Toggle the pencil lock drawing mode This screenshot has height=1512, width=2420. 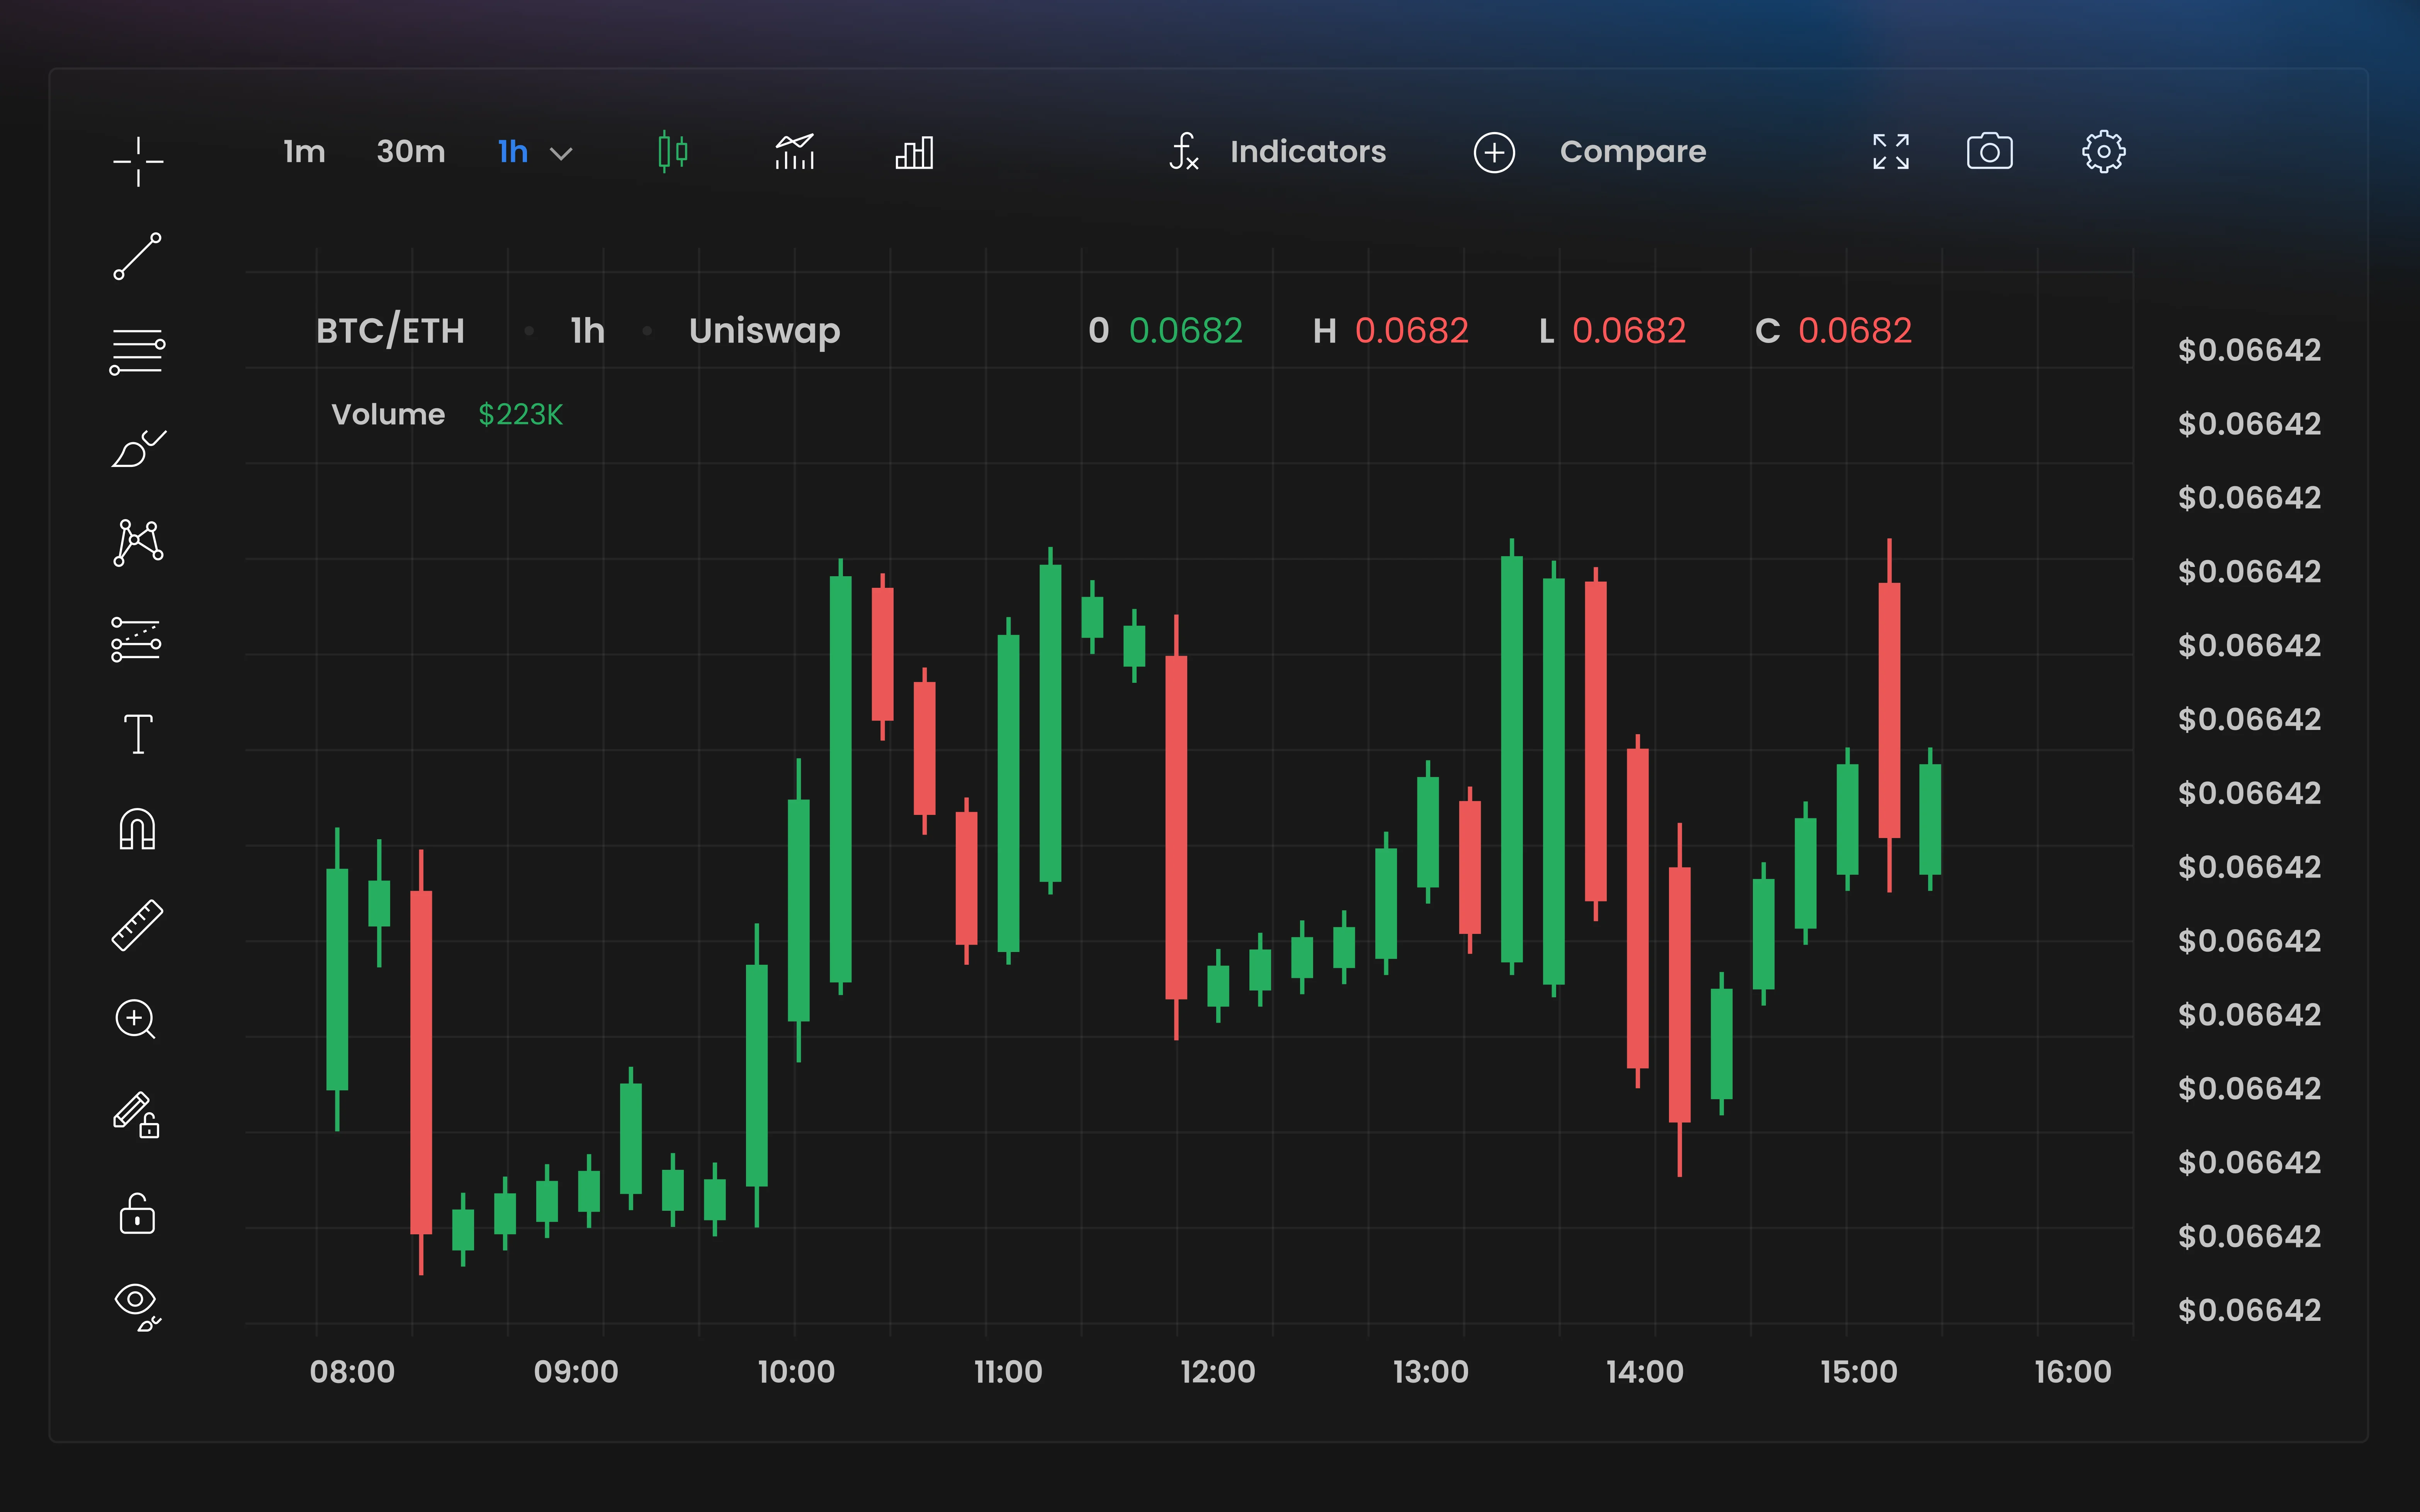[137, 1115]
